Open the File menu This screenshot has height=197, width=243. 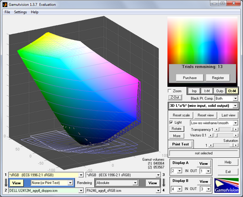7,12
